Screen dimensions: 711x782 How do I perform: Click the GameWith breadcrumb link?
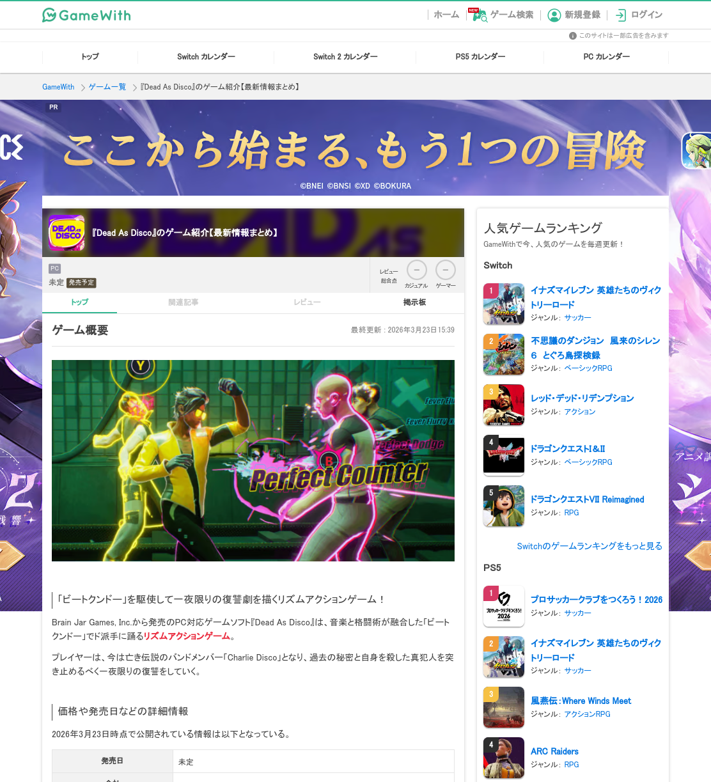point(58,87)
